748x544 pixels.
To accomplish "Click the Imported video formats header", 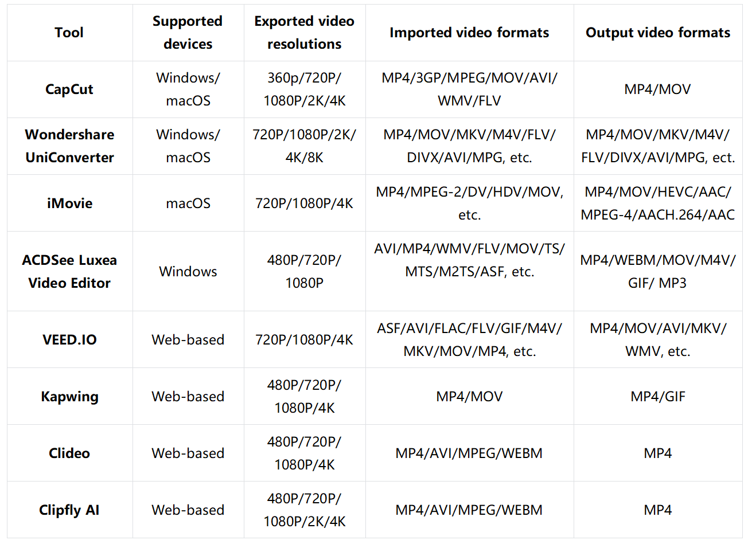I will [469, 33].
